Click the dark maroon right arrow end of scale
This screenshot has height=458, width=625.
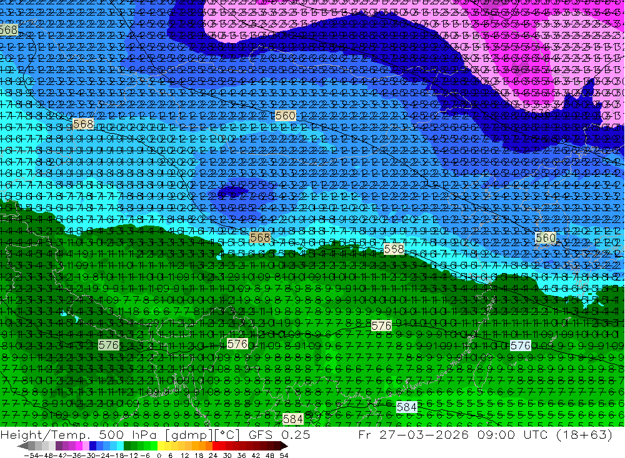coord(284,446)
